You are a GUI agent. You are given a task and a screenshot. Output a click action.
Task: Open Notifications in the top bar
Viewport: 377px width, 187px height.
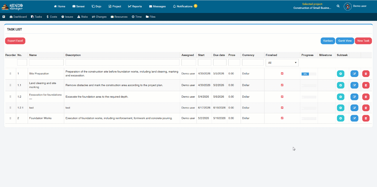(x=183, y=6)
